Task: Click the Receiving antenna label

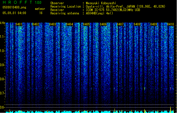Action: [x=65, y=13]
